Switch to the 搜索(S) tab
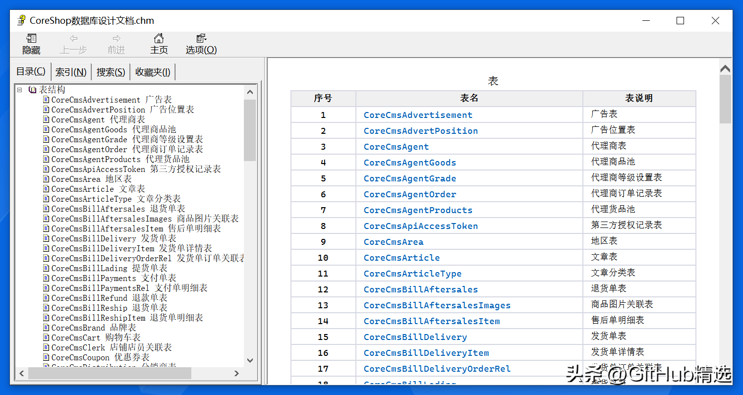 point(111,72)
